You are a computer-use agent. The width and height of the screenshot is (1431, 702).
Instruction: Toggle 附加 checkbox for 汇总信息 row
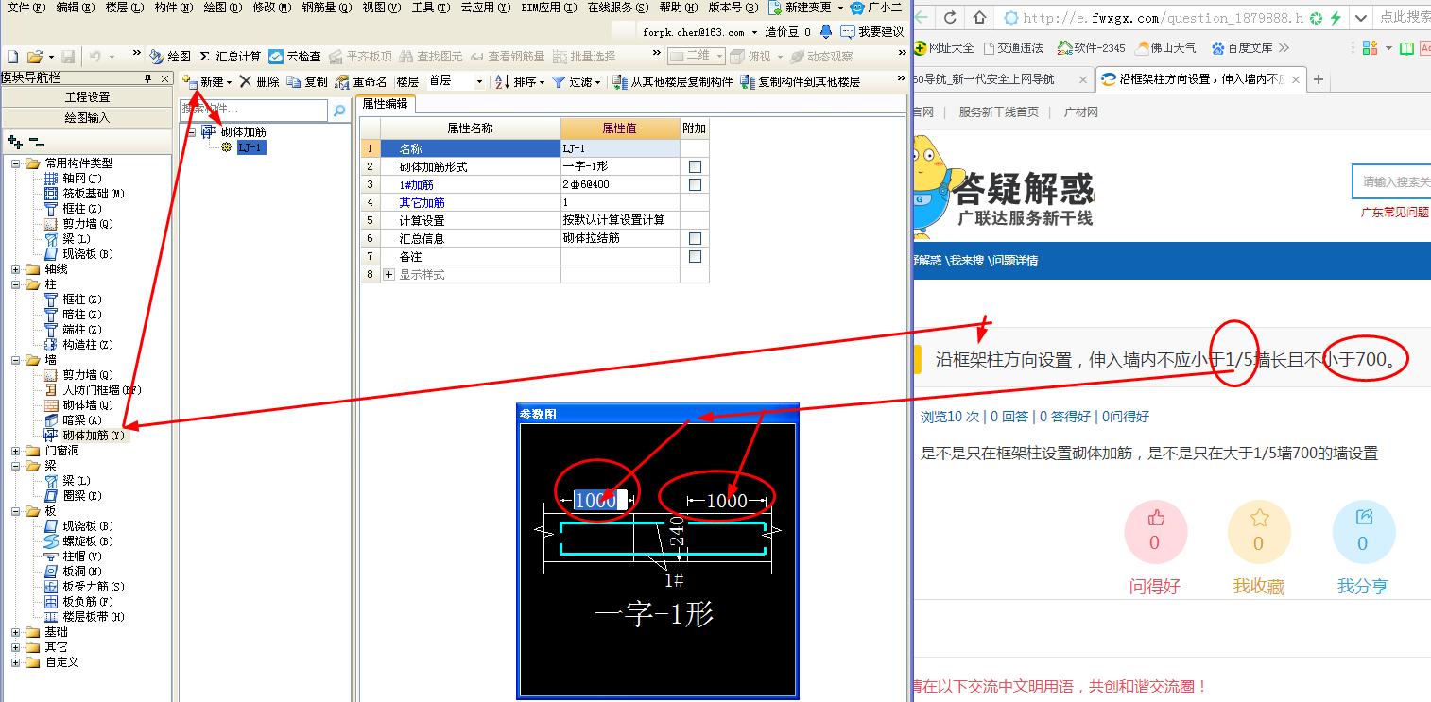coord(695,238)
